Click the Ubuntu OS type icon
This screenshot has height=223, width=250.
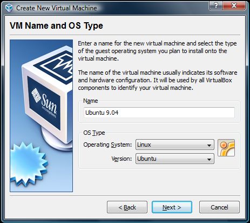point(226,148)
